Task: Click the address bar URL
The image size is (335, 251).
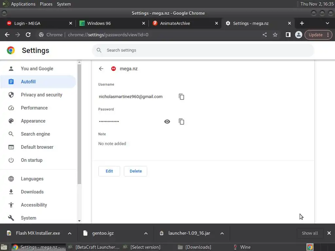Action: [108, 35]
